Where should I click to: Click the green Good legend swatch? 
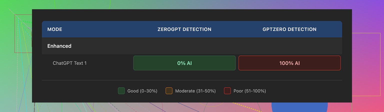(121, 91)
